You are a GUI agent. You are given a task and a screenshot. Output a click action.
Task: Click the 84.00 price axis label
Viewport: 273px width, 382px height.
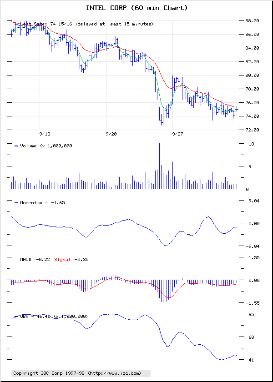pyautogui.click(x=252, y=48)
